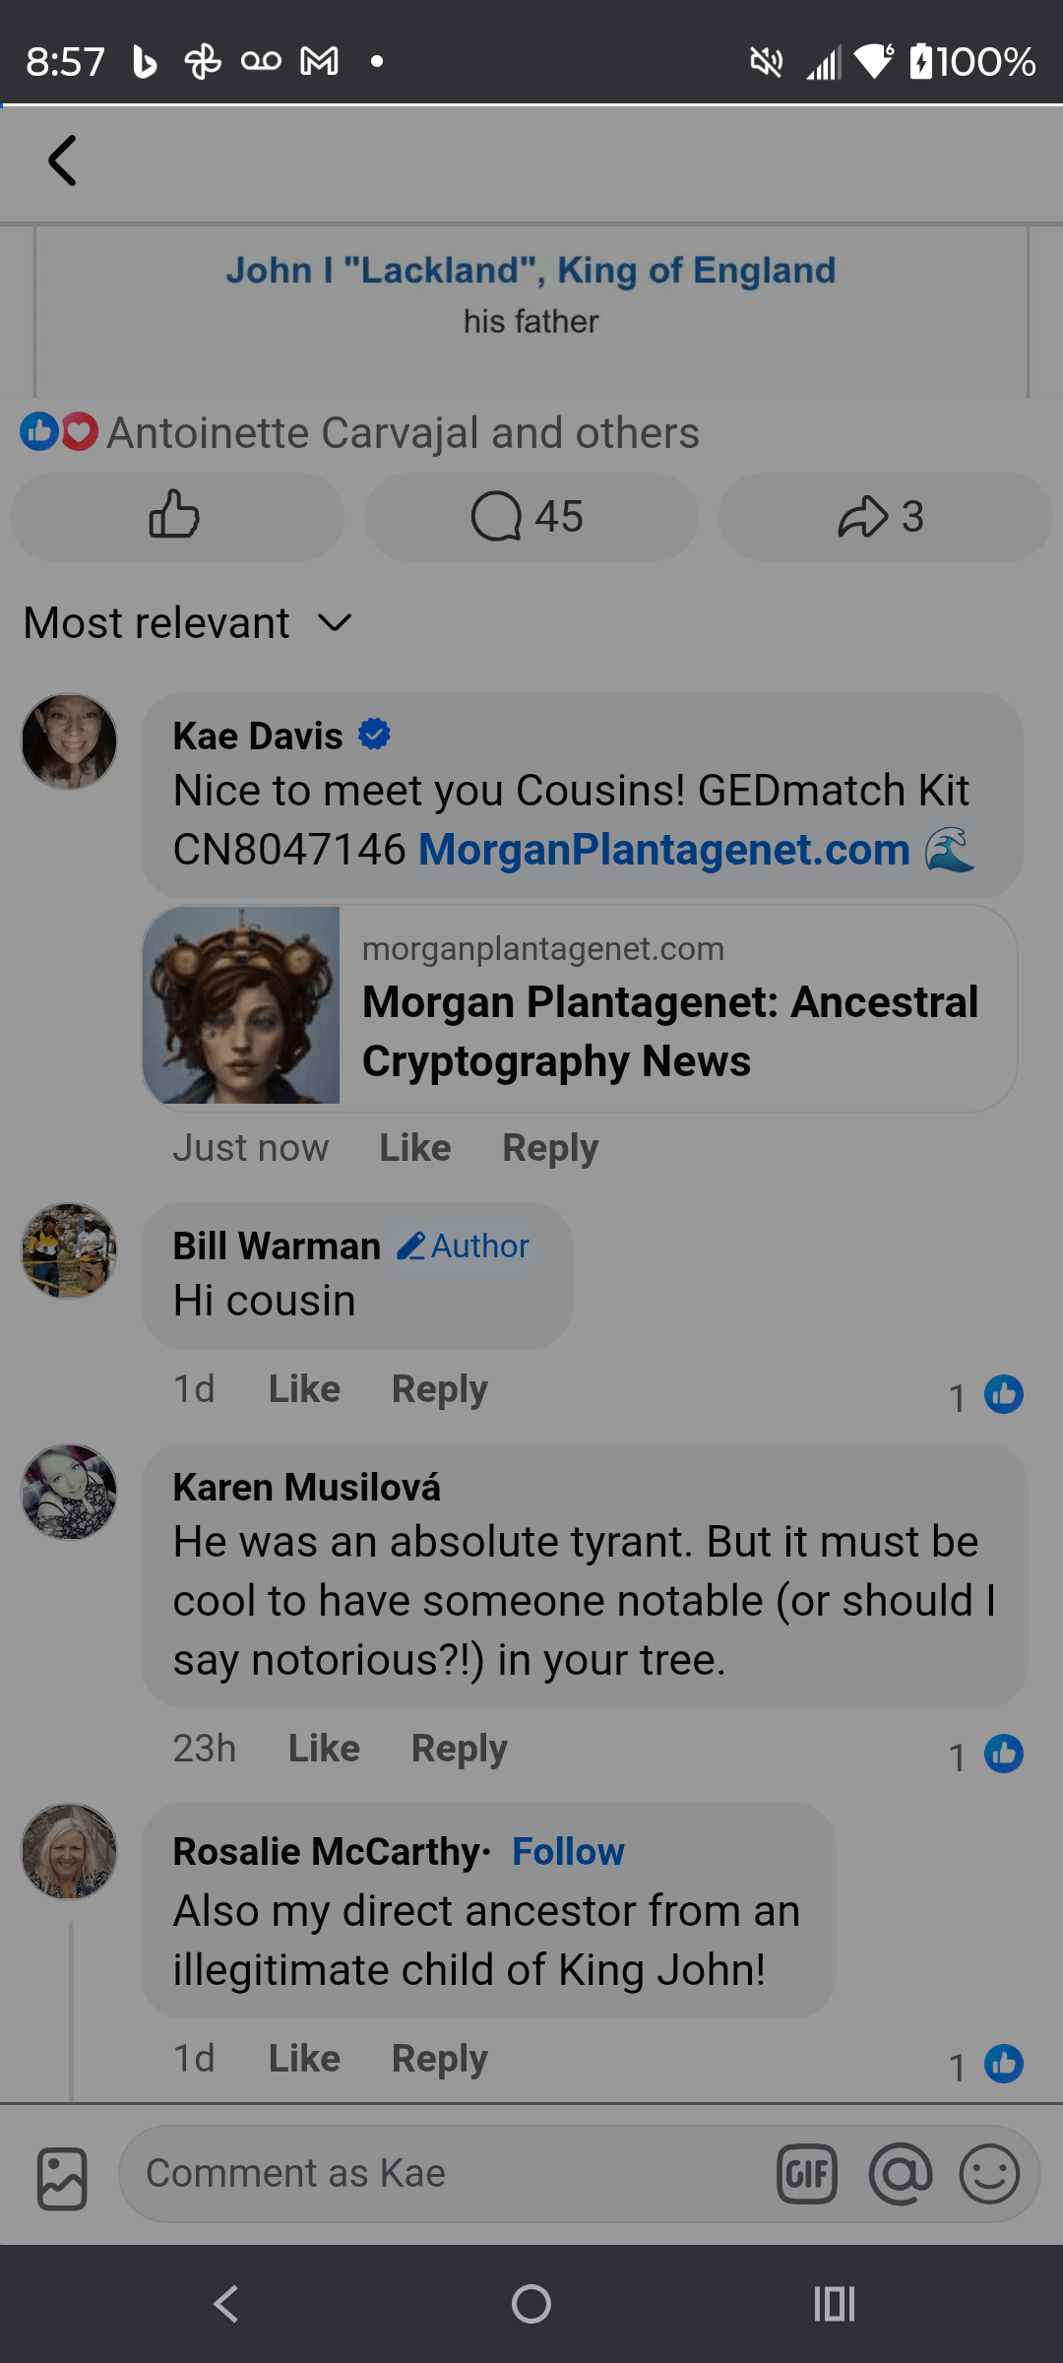
Task: Open the Most relevant sorting dropdown
Action: [x=187, y=622]
